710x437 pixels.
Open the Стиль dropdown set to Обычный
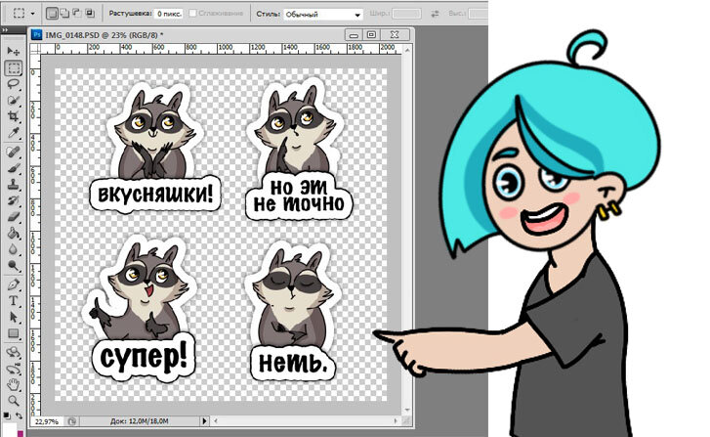point(323,17)
